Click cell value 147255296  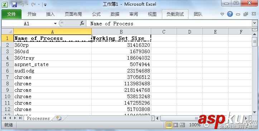point(121,103)
